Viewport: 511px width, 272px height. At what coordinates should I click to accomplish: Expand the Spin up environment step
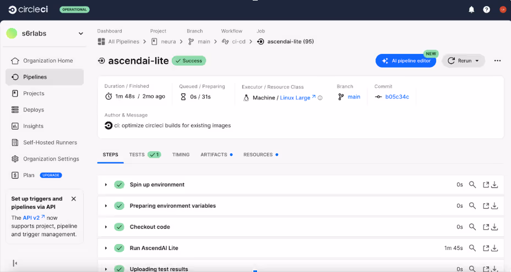106,185
